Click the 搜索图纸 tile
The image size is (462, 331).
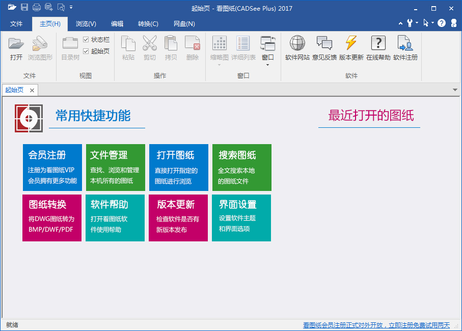tap(241, 168)
